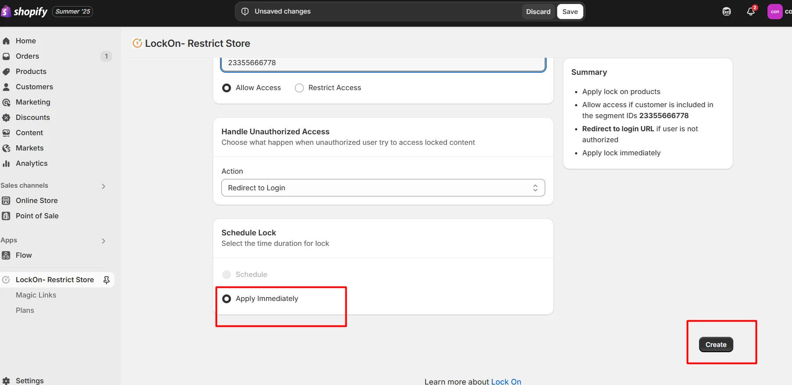The image size is (792, 385).
Task: Open the account avatar menu
Action: pyautogui.click(x=775, y=12)
